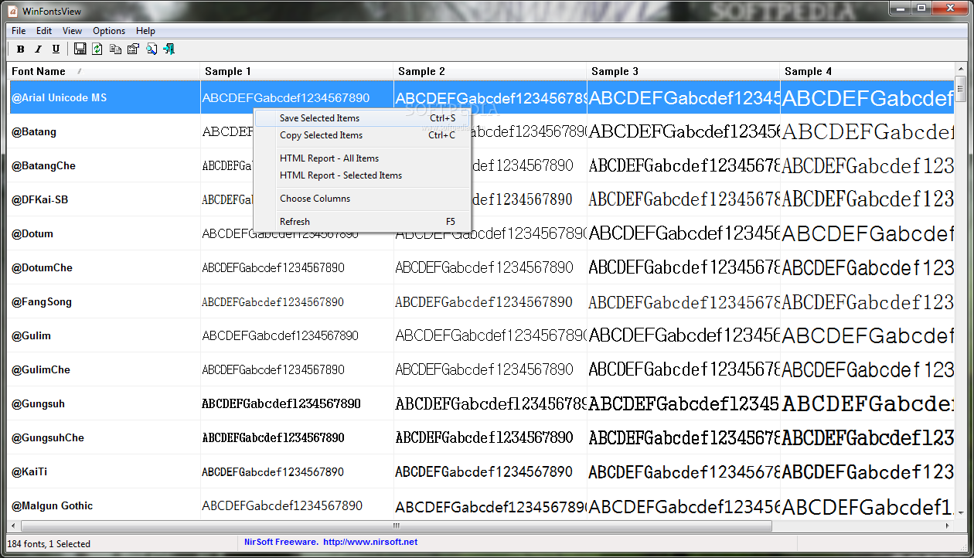The height and width of the screenshot is (558, 974).
Task: Select the @Gungsuh font row
Action: pos(482,403)
